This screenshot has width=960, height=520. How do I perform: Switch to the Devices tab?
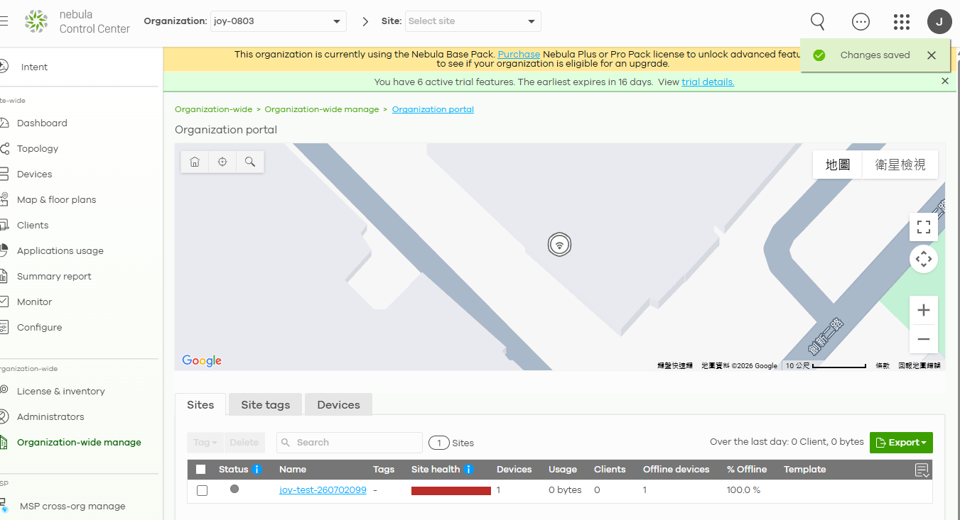click(x=338, y=405)
